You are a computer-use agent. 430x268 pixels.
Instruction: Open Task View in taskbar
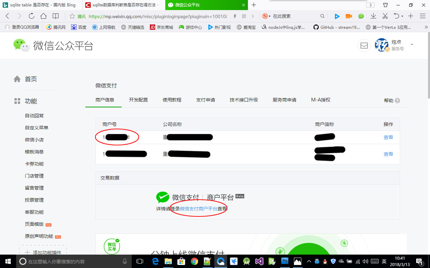(x=140, y=261)
